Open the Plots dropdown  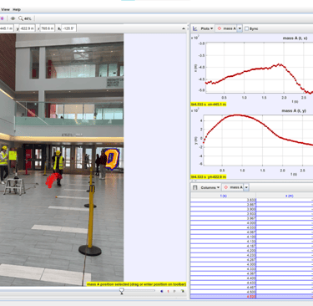point(207,28)
